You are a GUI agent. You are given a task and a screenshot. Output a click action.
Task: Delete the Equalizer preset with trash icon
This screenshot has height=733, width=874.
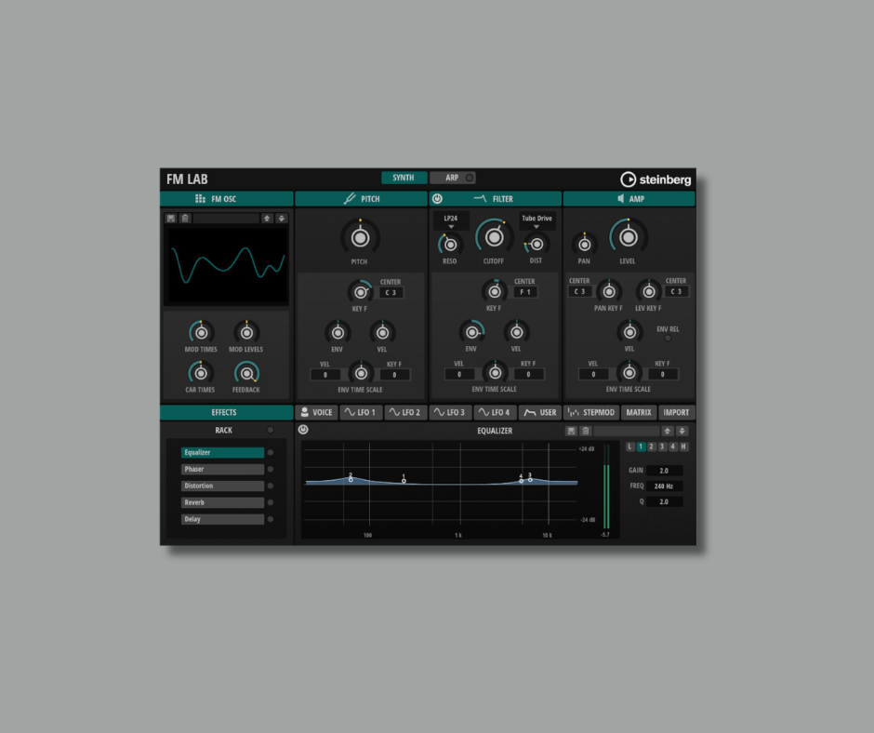585,431
